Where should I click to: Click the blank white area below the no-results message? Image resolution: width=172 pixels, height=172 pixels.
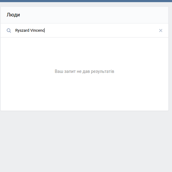(84, 92)
